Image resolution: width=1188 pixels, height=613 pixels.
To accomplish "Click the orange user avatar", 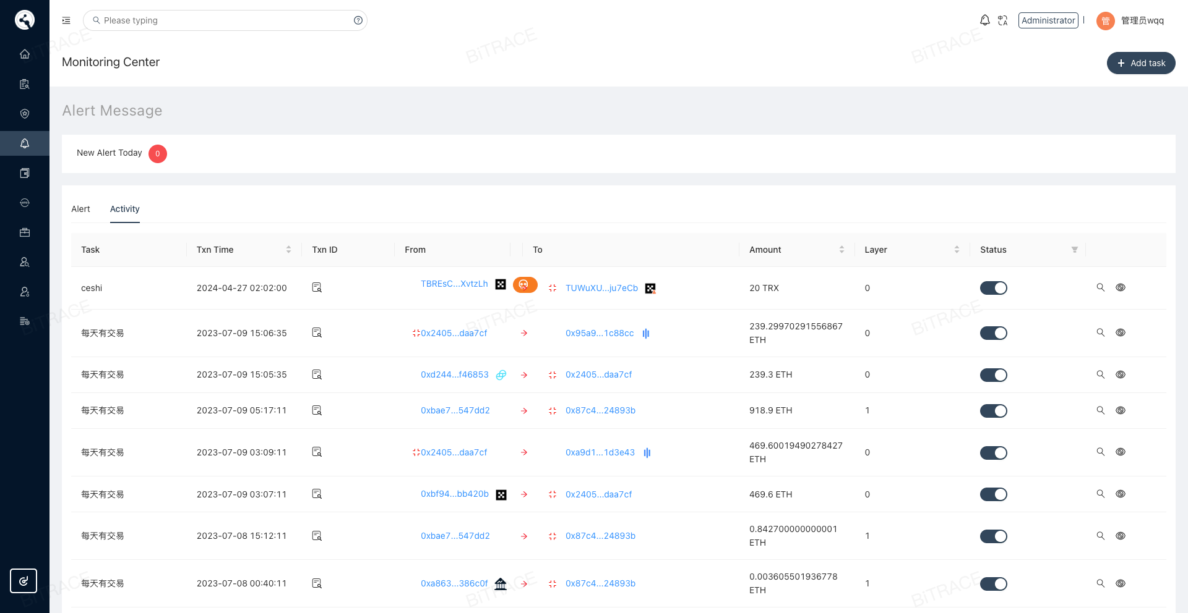I will (x=1106, y=21).
